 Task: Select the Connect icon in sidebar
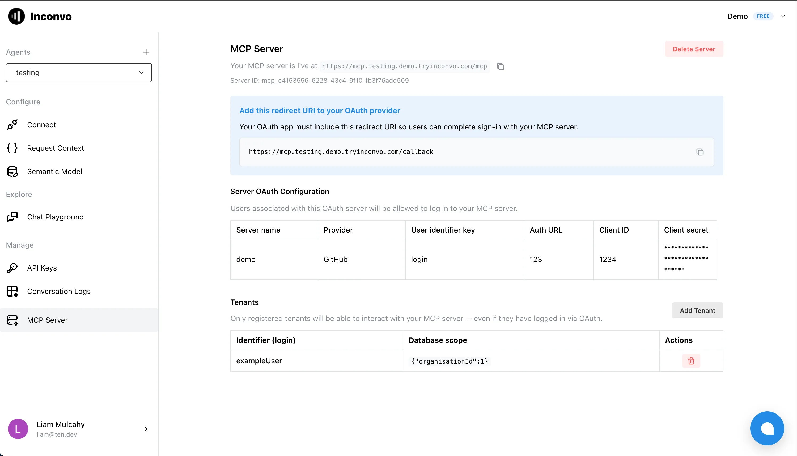point(12,125)
